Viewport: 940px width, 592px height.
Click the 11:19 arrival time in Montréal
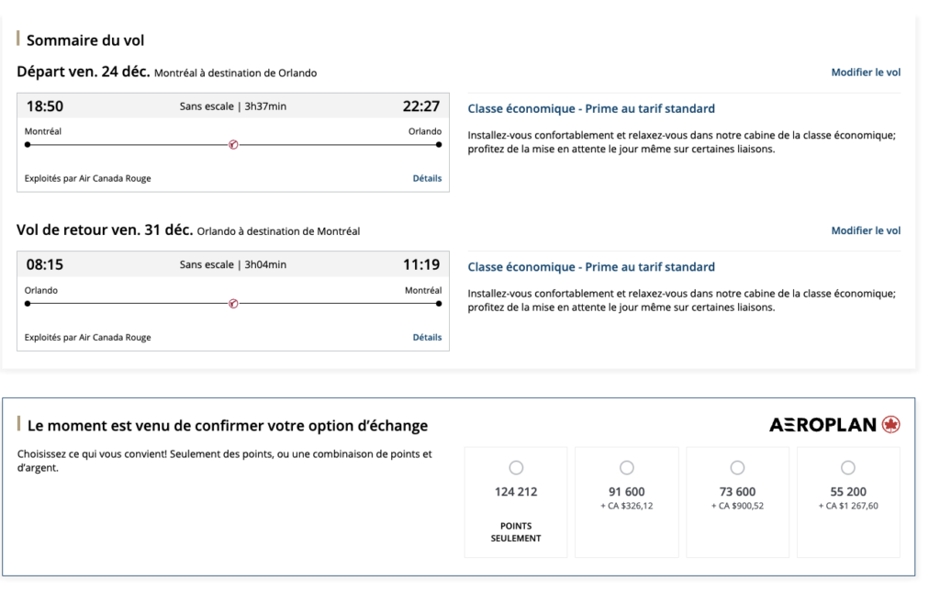click(x=421, y=265)
